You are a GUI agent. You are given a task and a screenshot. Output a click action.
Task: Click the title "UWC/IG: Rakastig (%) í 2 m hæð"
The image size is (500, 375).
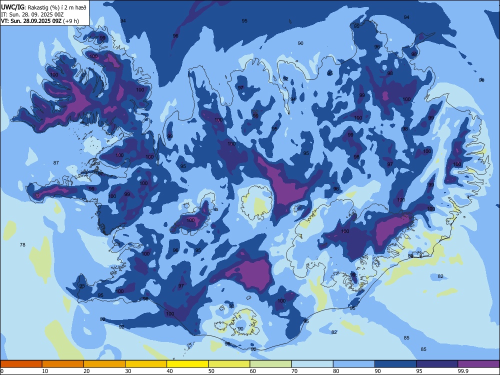coord(43,7)
